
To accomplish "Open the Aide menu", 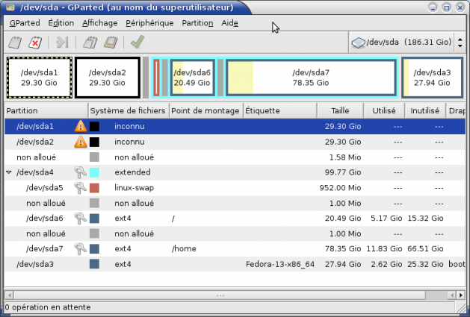I will coord(229,23).
